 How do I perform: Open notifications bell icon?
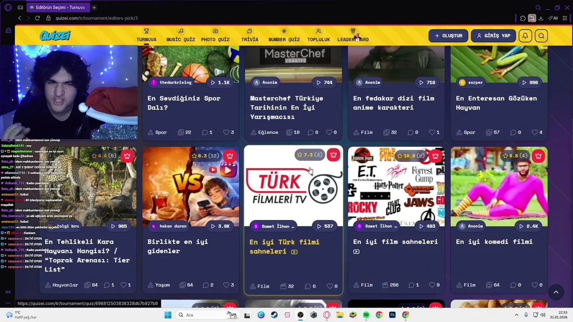526,36
